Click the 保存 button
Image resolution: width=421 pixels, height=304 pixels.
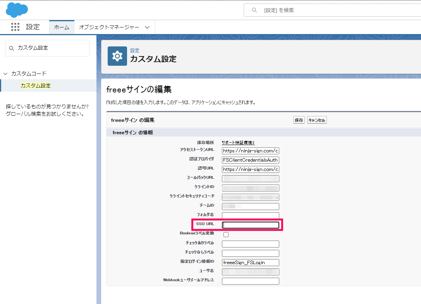[x=299, y=120]
